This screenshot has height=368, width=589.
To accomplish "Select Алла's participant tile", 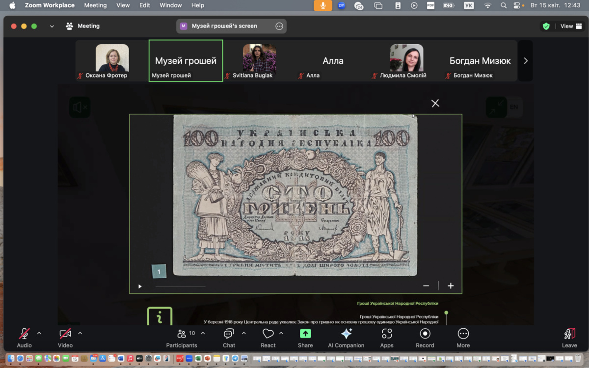I will pyautogui.click(x=333, y=61).
